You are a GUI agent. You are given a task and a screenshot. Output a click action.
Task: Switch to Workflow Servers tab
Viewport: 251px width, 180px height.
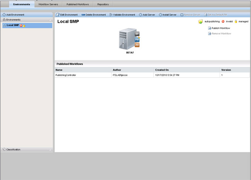(x=48, y=4)
